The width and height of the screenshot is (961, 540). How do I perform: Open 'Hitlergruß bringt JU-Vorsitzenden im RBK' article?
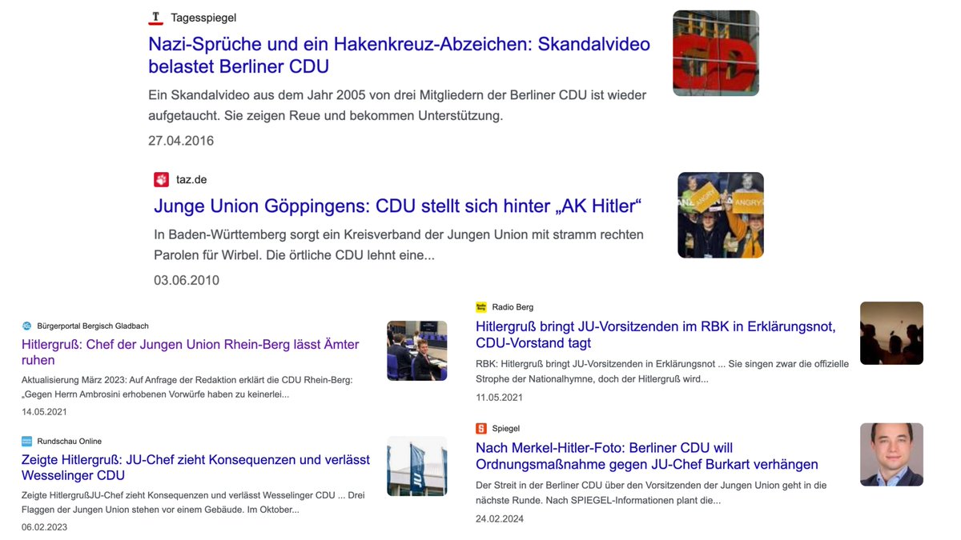pyautogui.click(x=656, y=334)
